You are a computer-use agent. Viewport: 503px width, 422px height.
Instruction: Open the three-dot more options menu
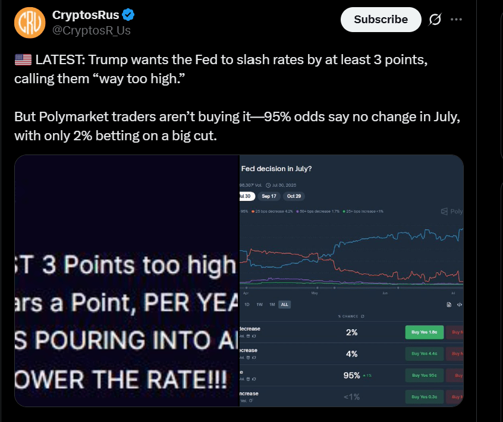tap(457, 20)
